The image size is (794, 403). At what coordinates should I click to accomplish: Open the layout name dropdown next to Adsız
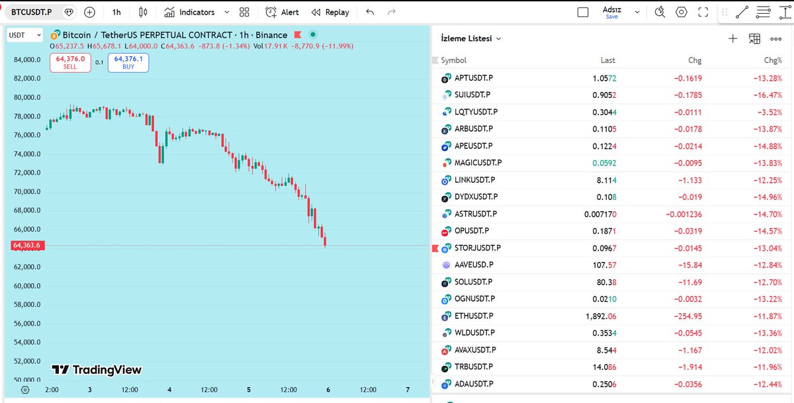(637, 12)
